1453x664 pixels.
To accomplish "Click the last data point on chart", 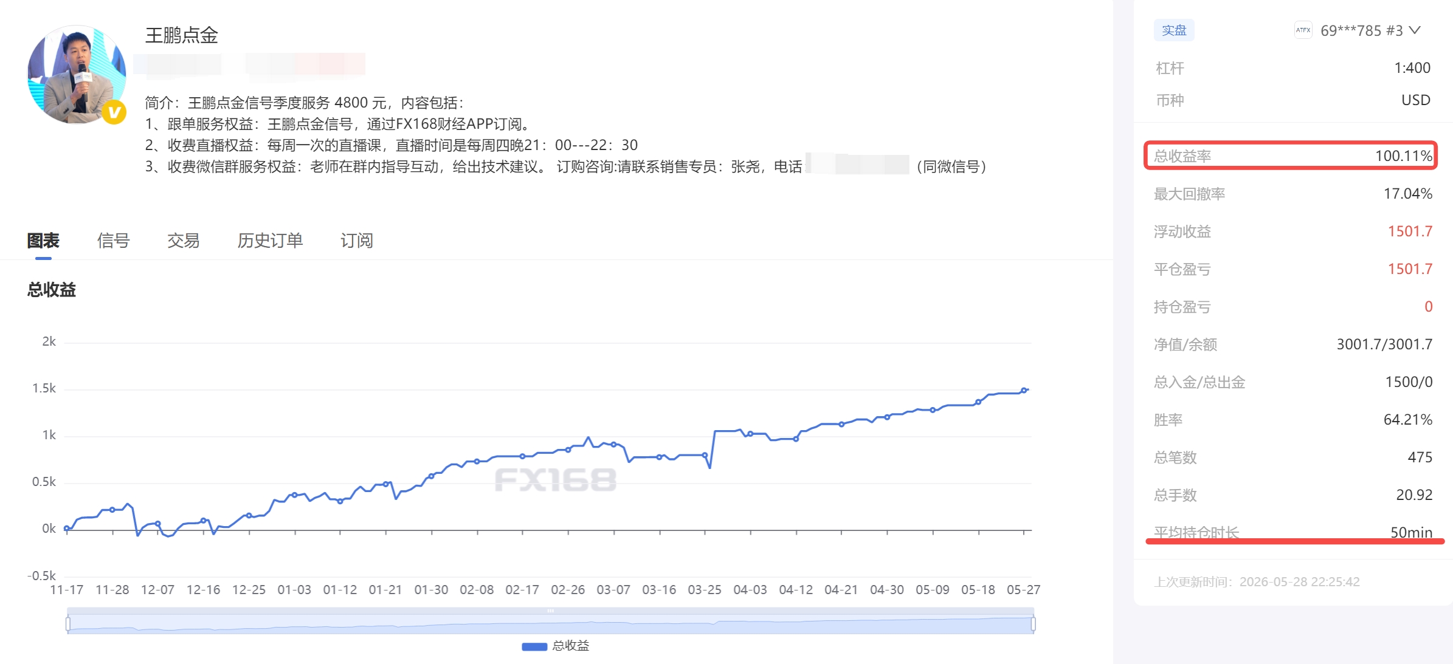I will [1024, 390].
